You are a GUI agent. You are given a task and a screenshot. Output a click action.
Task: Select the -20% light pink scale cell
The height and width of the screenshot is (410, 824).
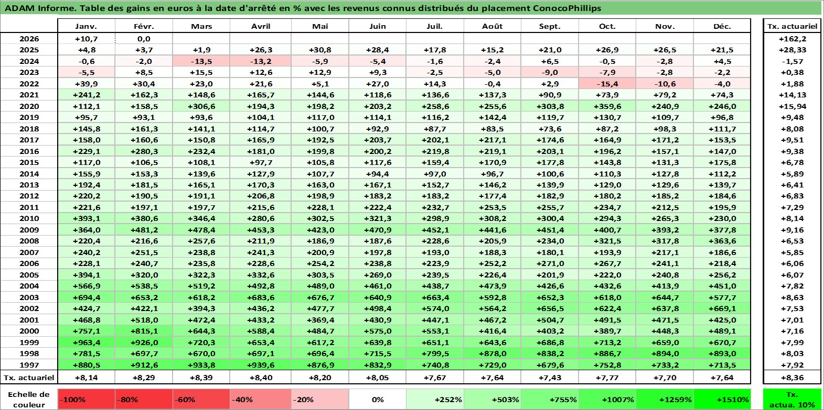[x=320, y=399]
